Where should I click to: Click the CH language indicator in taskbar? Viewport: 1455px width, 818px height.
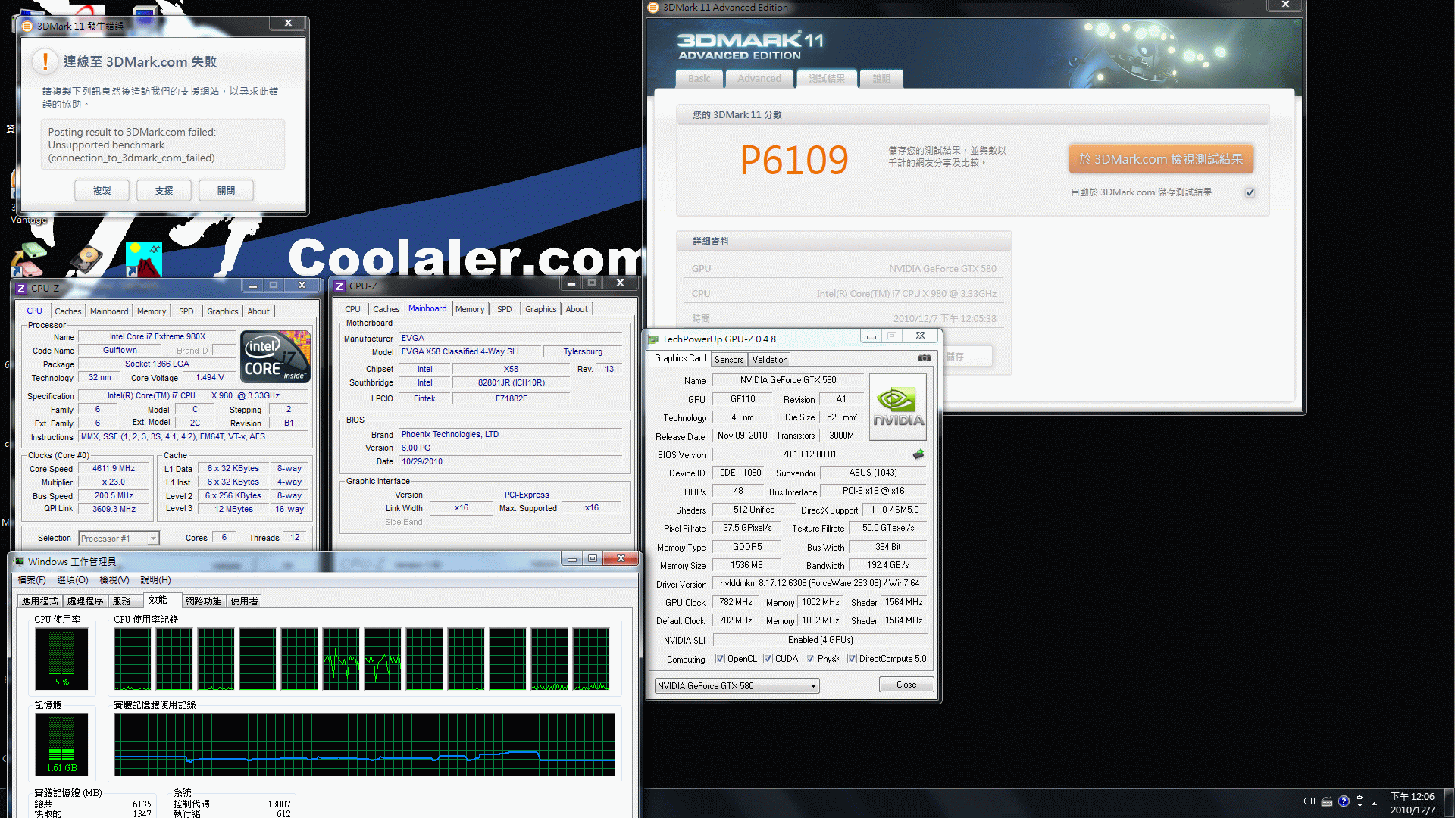click(x=1309, y=801)
